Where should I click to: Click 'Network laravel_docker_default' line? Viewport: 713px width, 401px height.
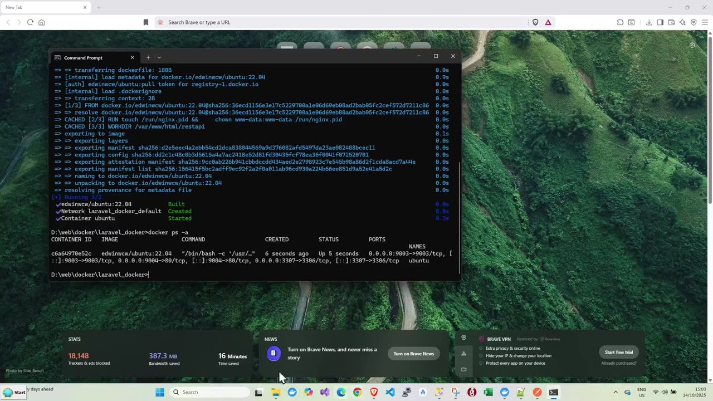pyautogui.click(x=111, y=211)
